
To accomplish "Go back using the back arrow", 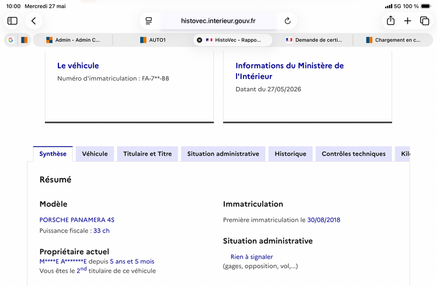I will coord(34,21).
